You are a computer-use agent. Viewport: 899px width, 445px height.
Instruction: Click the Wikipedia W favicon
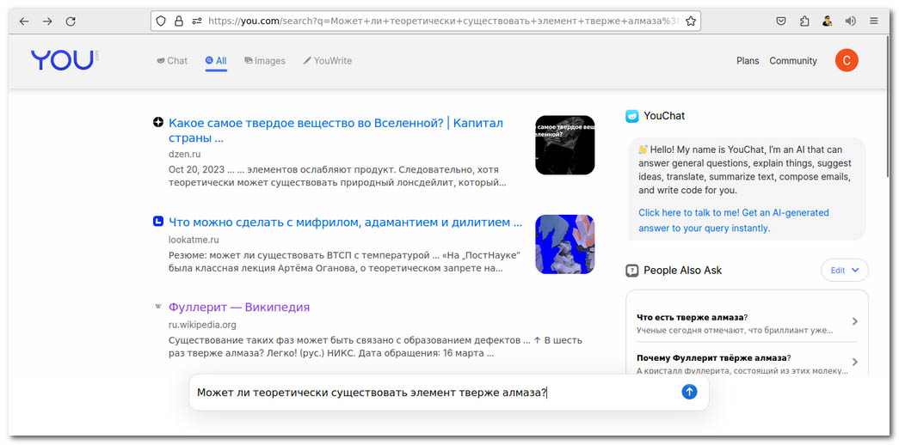pyautogui.click(x=158, y=307)
